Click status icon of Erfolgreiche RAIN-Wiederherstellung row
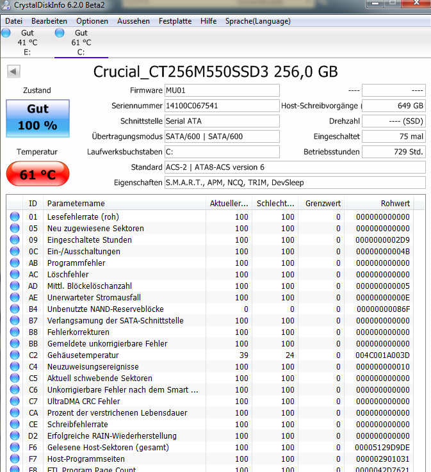Screen dimensions: 431x472 15,435
